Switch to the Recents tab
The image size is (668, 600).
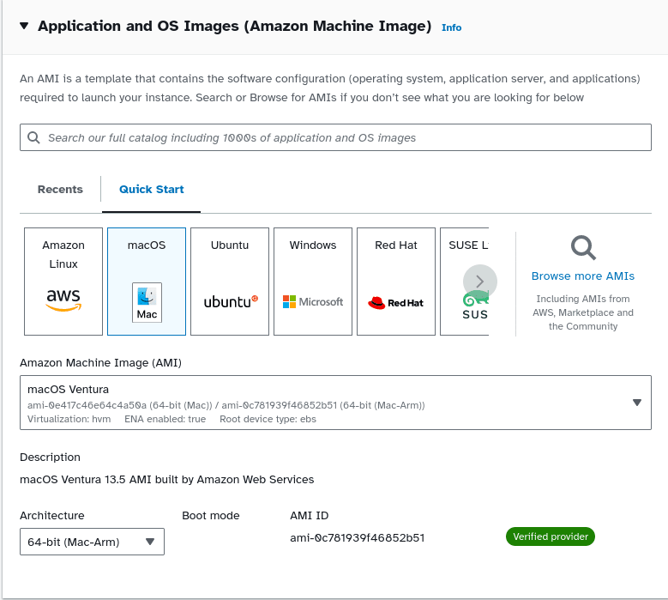[60, 190]
